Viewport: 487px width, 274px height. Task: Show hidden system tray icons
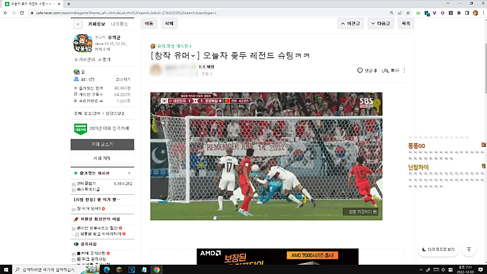point(421,270)
